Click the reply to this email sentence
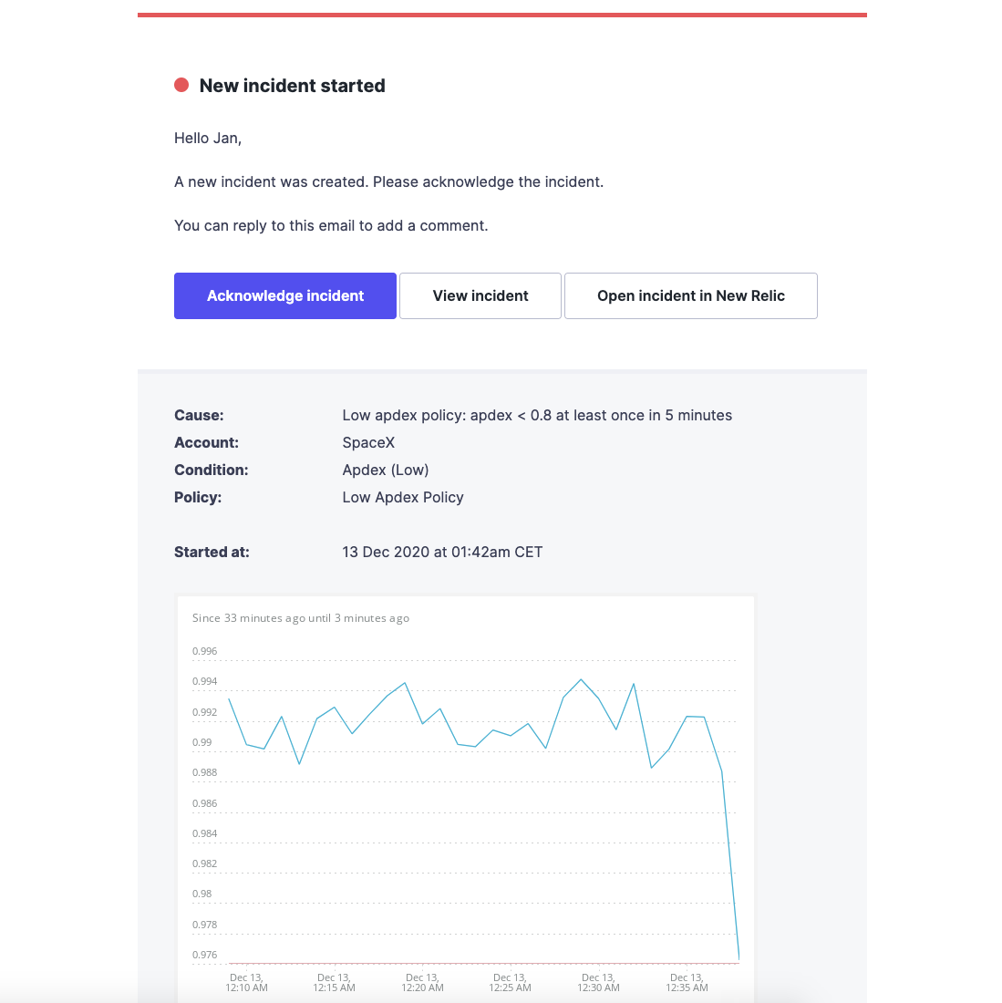This screenshot has width=1002, height=1003. pos(331,225)
